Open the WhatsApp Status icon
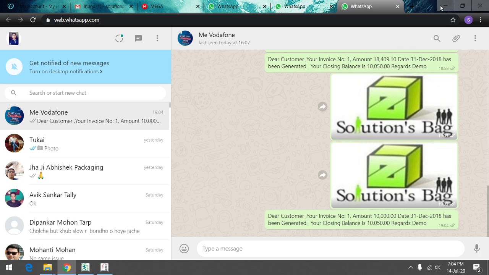The height and width of the screenshot is (275, 489). (119, 38)
